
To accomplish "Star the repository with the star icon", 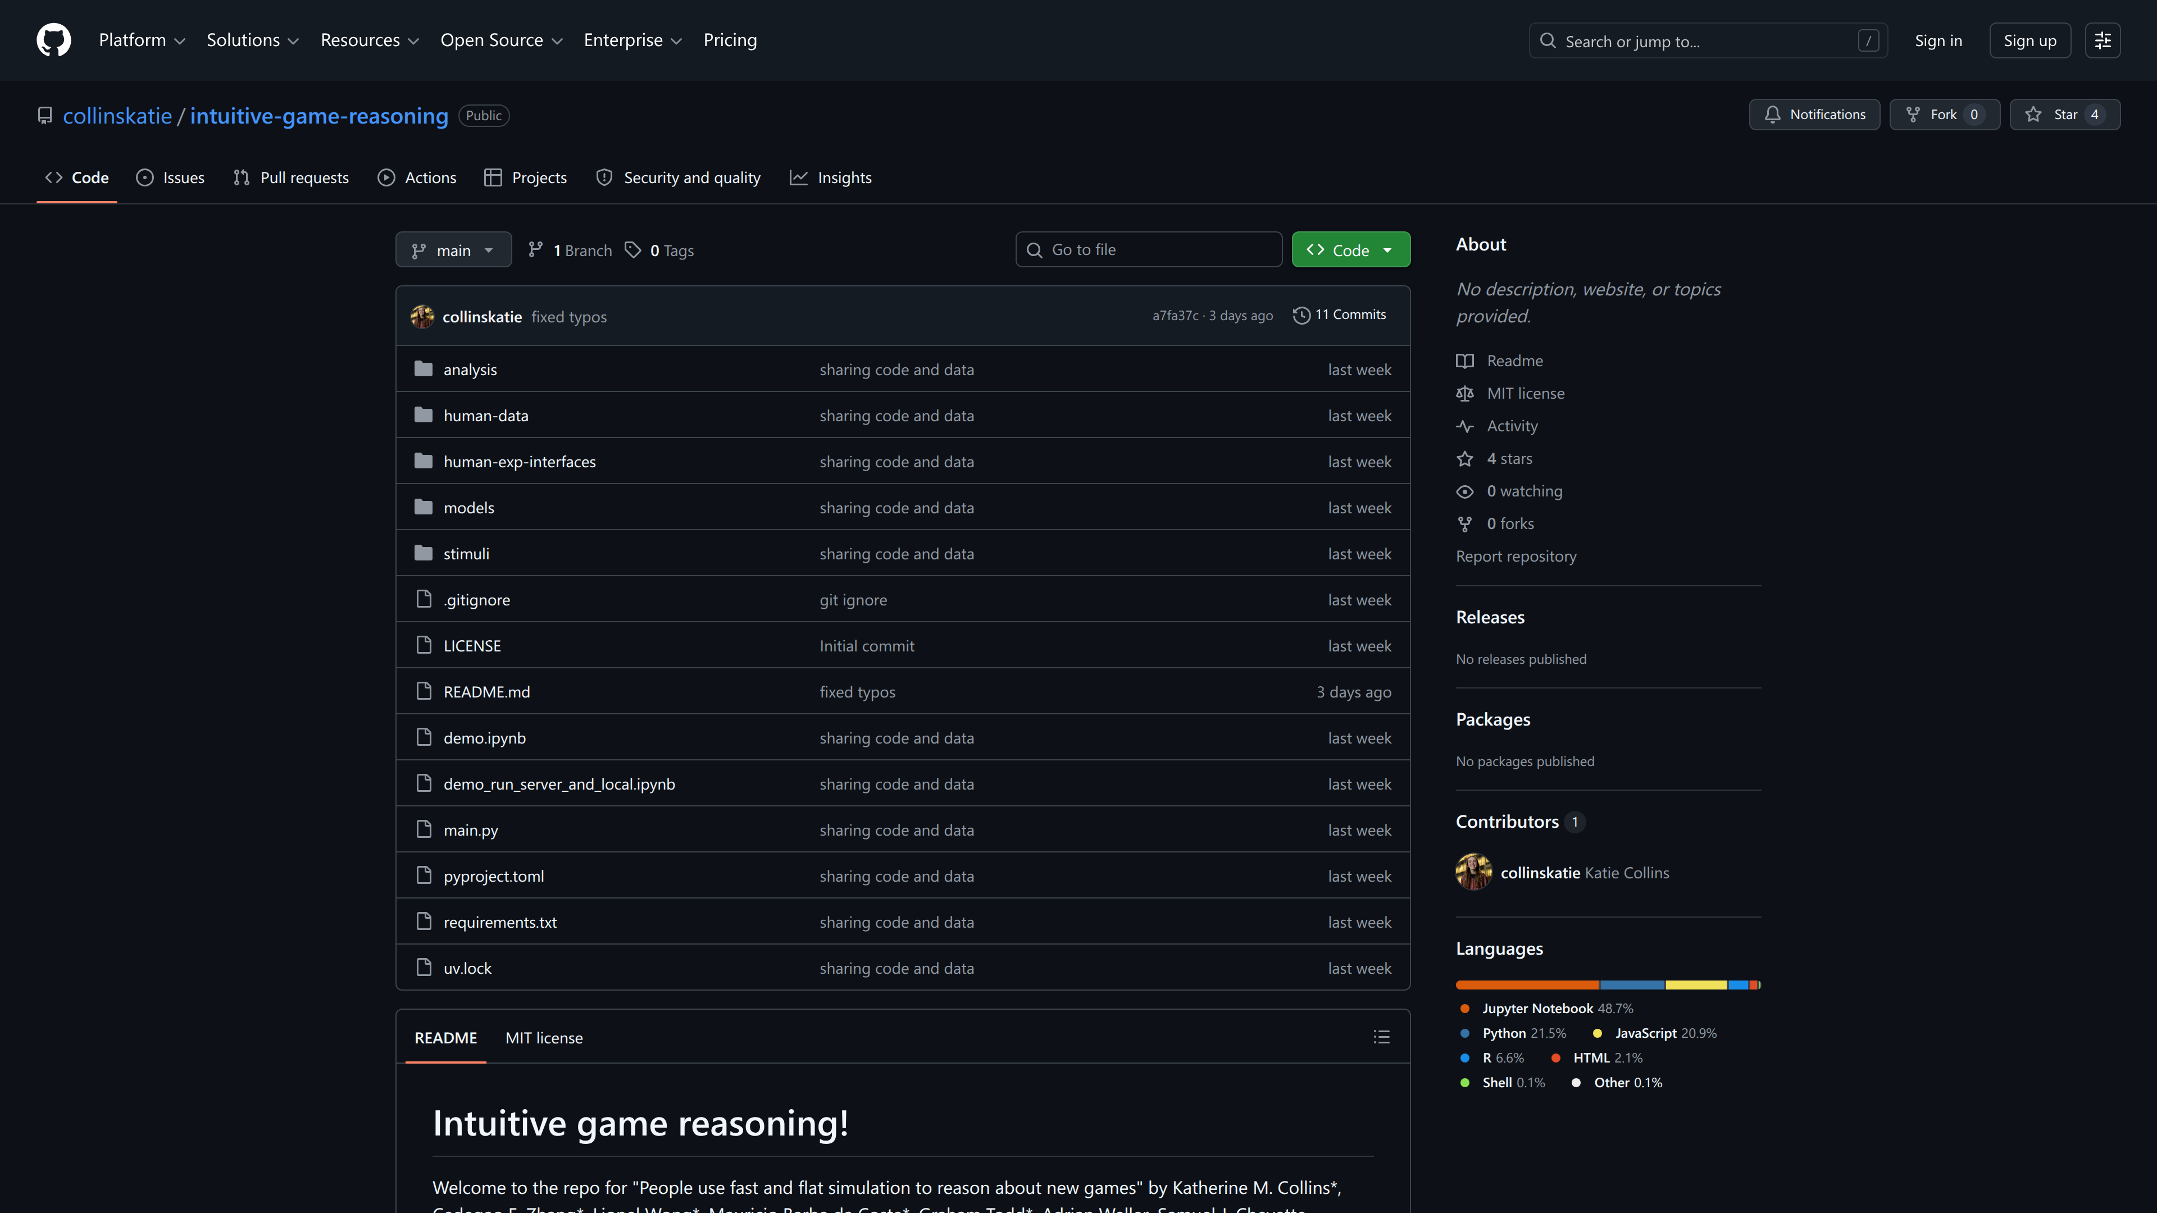I will 2033,115.
